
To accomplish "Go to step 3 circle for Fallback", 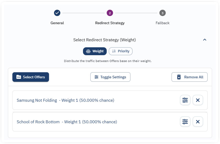I will coord(162,13).
